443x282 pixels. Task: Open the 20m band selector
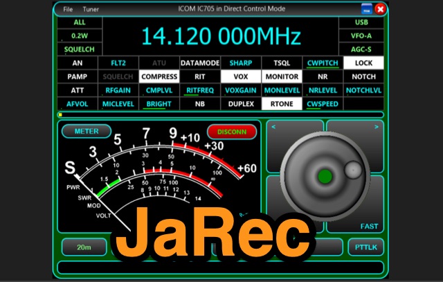[84, 247]
